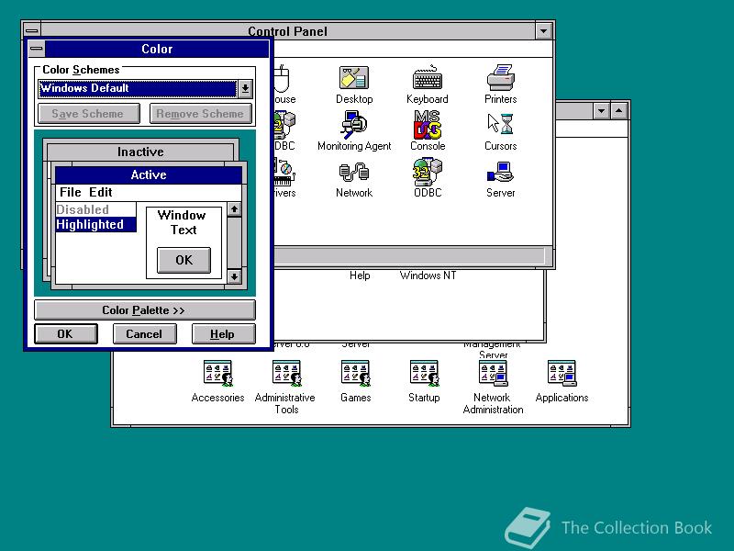Cancel the Color dialog
The width and height of the screenshot is (734, 551).
point(144,333)
